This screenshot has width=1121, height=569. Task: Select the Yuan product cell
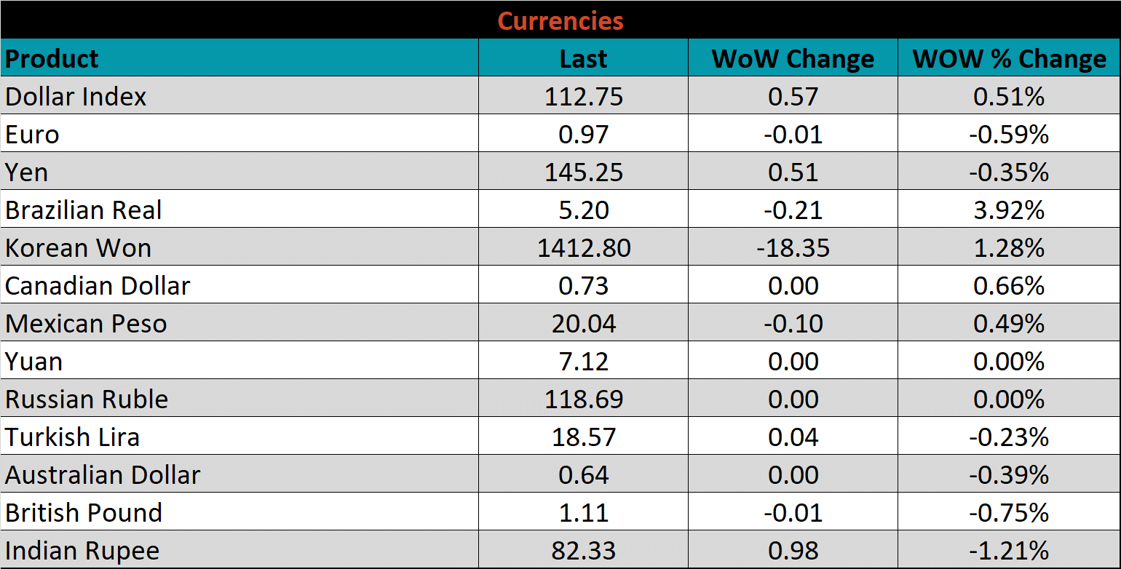(34, 361)
